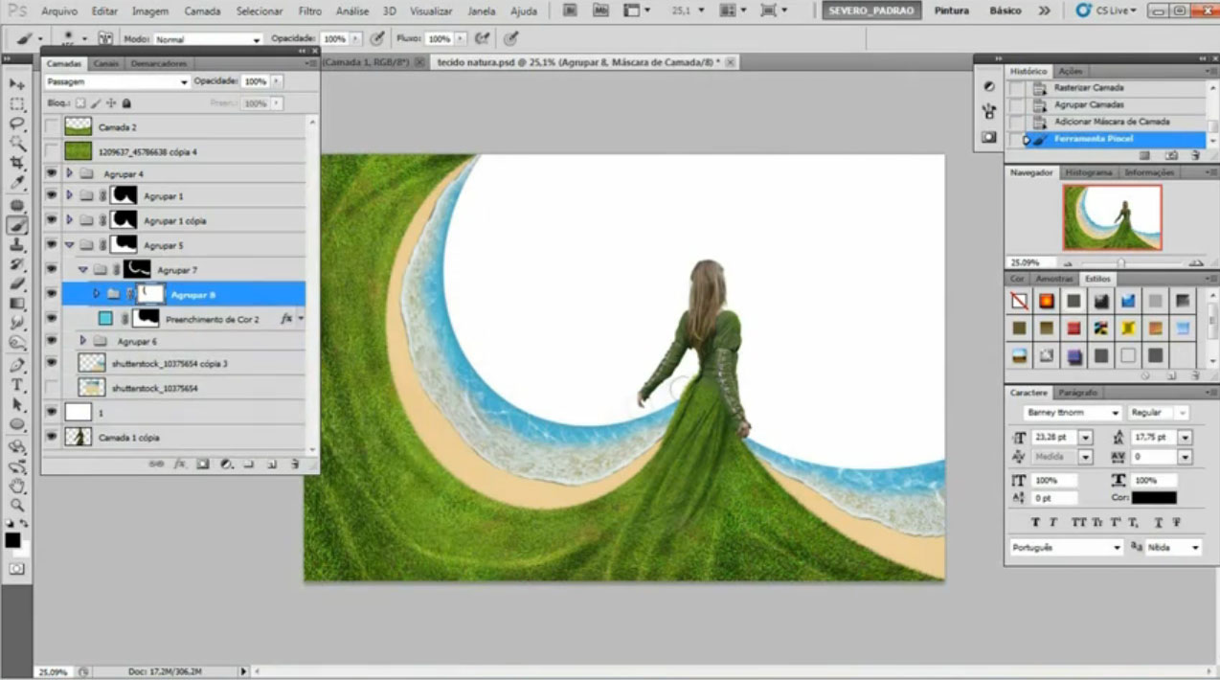Choose the Type (T) tool
Image resolution: width=1220 pixels, height=680 pixels.
tap(16, 384)
